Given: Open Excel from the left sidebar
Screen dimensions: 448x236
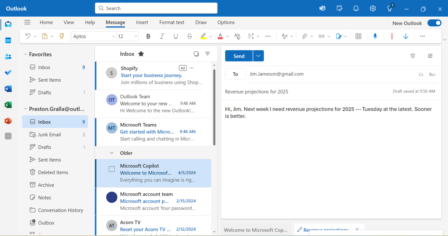Looking at the screenshot, I should (8, 105).
